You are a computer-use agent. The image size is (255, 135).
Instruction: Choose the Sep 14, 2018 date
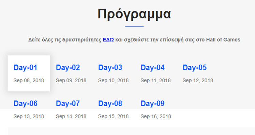[x=71, y=116]
